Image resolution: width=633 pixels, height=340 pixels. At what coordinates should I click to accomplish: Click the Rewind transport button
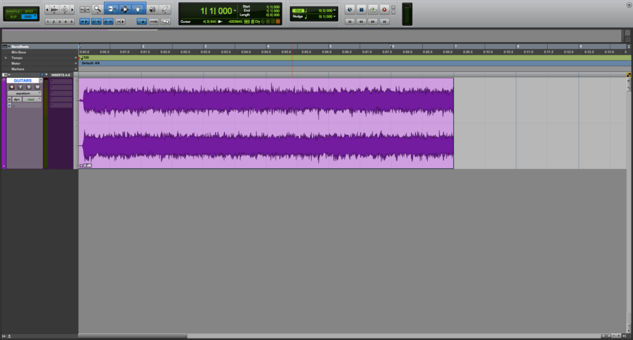(x=361, y=22)
